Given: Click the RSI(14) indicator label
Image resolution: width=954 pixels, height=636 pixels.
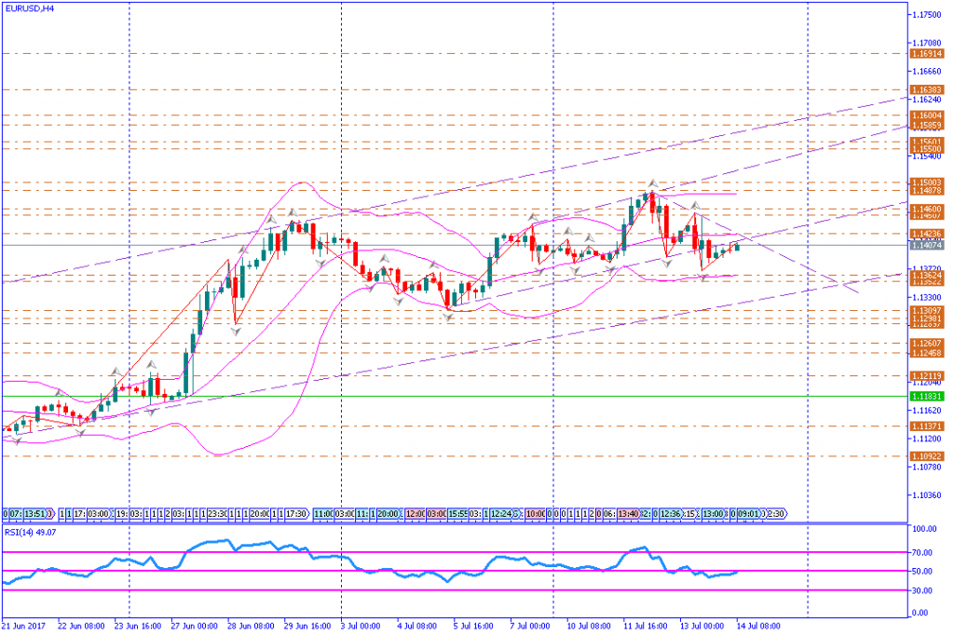Looking at the screenshot, I should coord(28,533).
